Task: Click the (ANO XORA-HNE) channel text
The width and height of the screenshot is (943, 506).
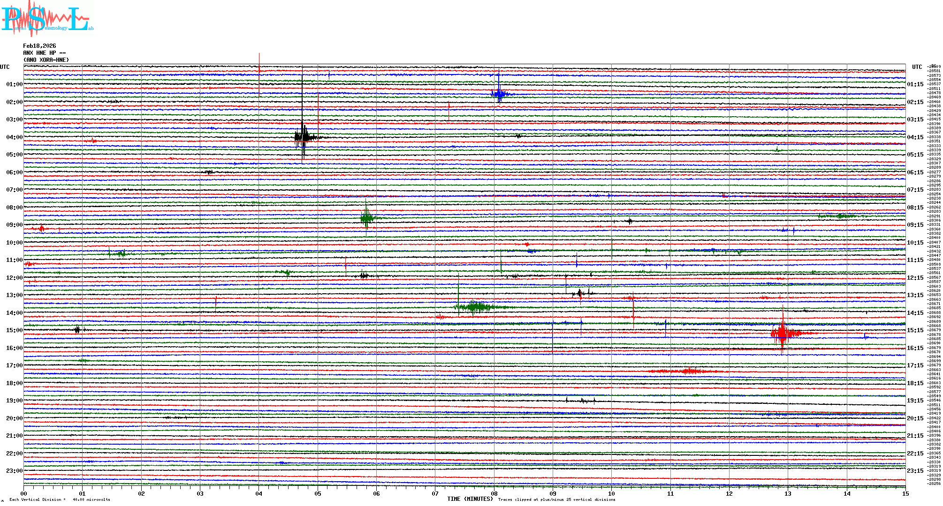Action: point(46,60)
